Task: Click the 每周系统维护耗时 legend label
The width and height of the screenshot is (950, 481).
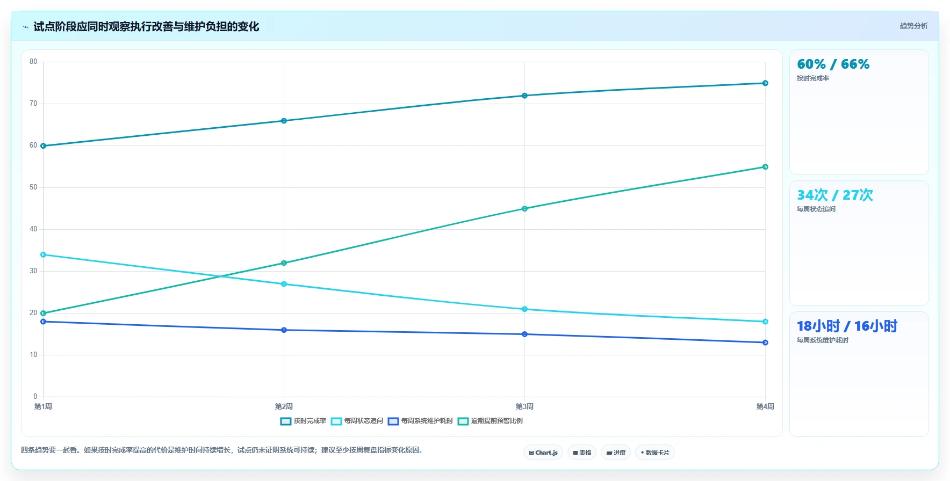Action: click(x=427, y=421)
